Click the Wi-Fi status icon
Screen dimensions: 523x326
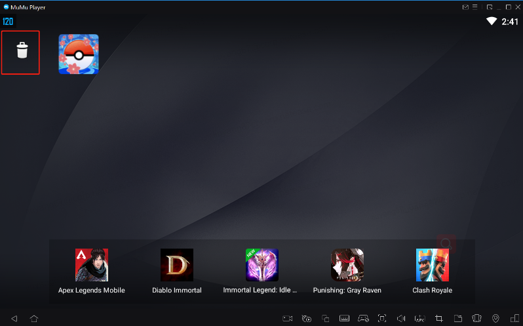point(492,22)
